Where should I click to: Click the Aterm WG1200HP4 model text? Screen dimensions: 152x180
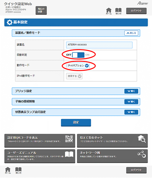point(16,10)
